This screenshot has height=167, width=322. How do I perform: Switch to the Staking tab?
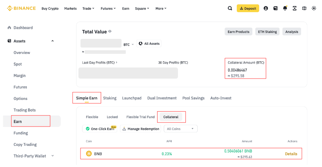pos(110,98)
